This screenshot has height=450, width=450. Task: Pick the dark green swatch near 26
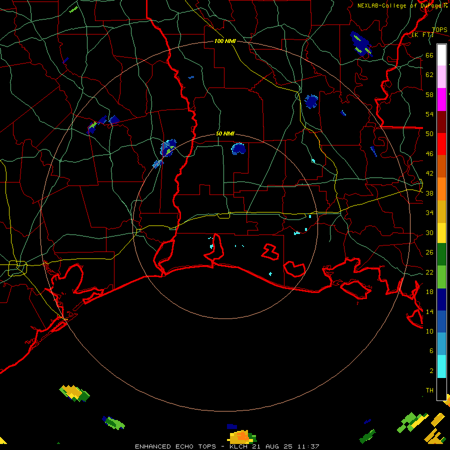click(x=441, y=254)
